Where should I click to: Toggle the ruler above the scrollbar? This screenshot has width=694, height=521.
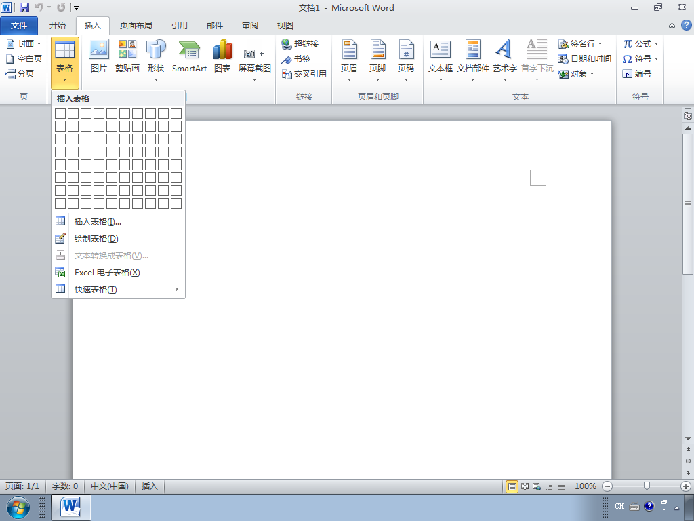click(x=688, y=115)
